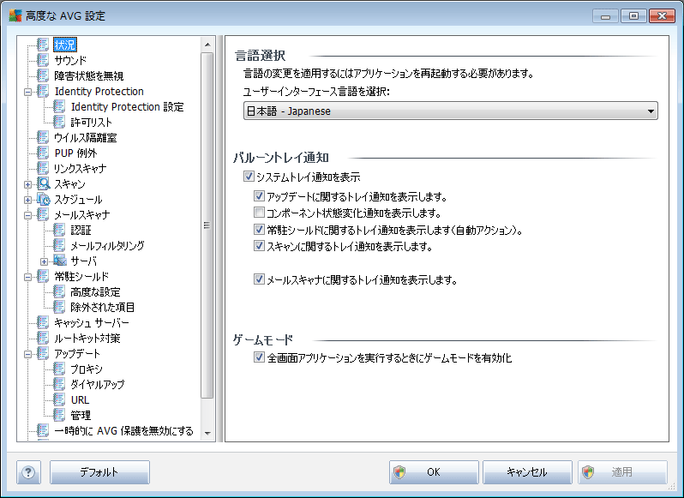Collapse the 常駐シールド tree node
This screenshot has width=684, height=498.
click(x=28, y=277)
